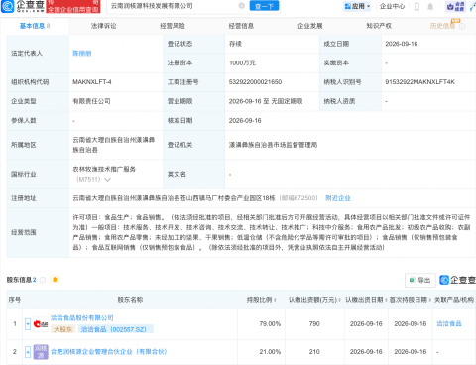The image size is (476, 365).
Task: Click the 1000万元 registered capital value
Action: coord(242,62)
